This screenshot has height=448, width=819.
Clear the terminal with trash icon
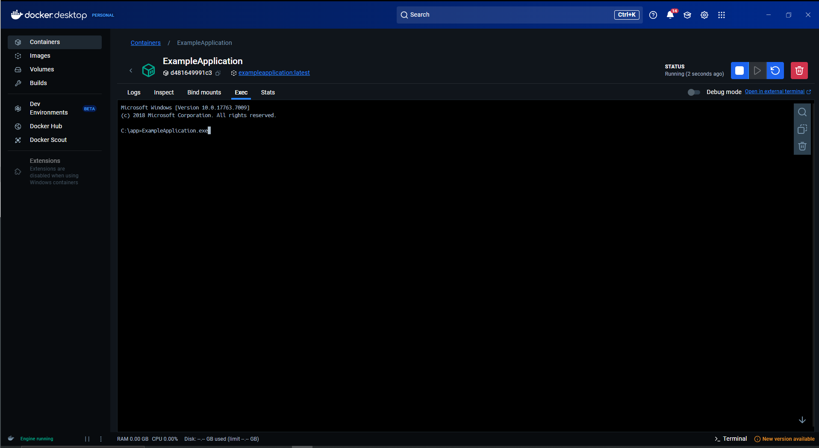(x=802, y=146)
